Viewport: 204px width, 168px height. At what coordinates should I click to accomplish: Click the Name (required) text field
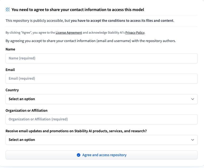click(x=101, y=58)
